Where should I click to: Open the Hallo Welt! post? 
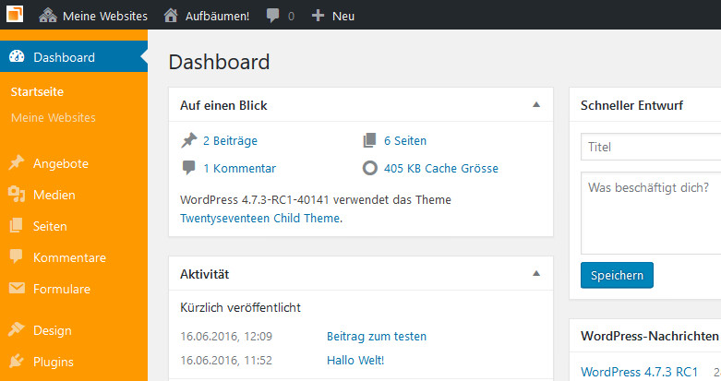click(355, 361)
